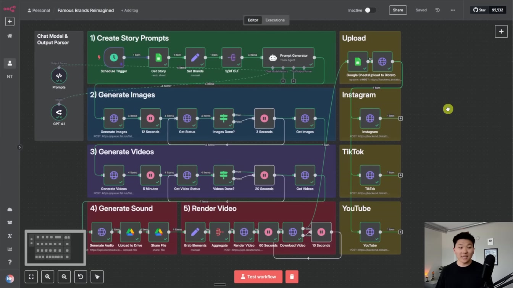Screen dimensions: 513x288
Task: Toggle the workflow Inactive switch
Action: pos(370,10)
